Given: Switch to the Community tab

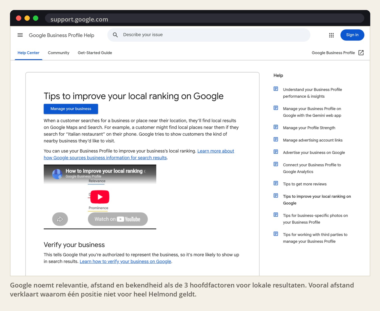Looking at the screenshot, I should click(58, 53).
